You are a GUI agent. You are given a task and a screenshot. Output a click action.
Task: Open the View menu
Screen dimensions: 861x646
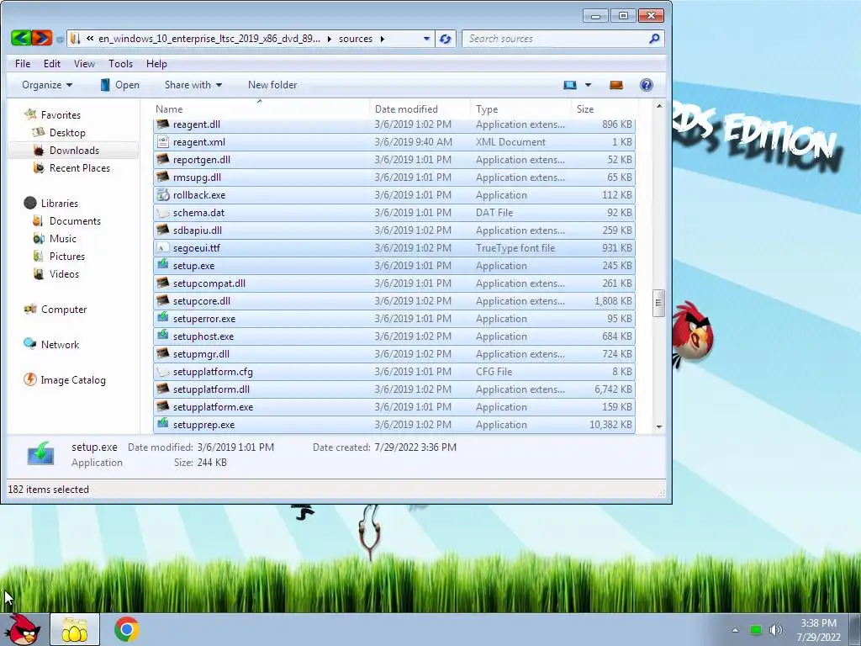(84, 64)
